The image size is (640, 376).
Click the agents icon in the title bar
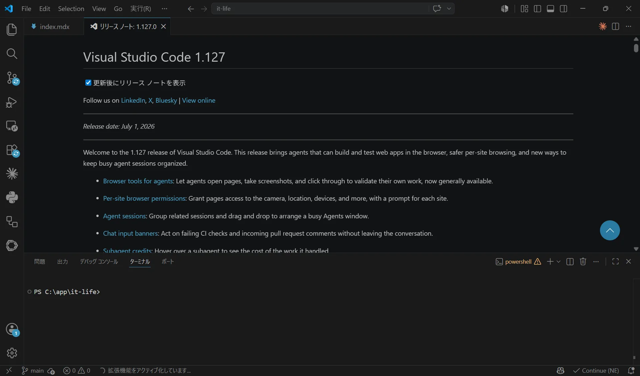pos(505,9)
